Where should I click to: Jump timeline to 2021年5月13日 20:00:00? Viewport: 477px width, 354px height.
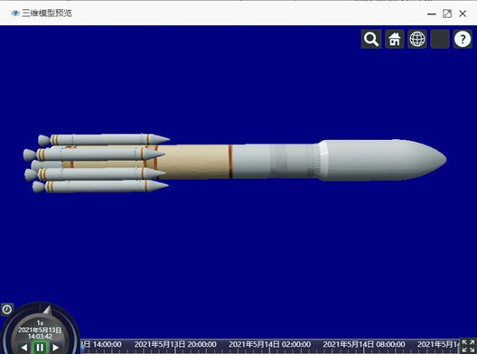(175, 345)
